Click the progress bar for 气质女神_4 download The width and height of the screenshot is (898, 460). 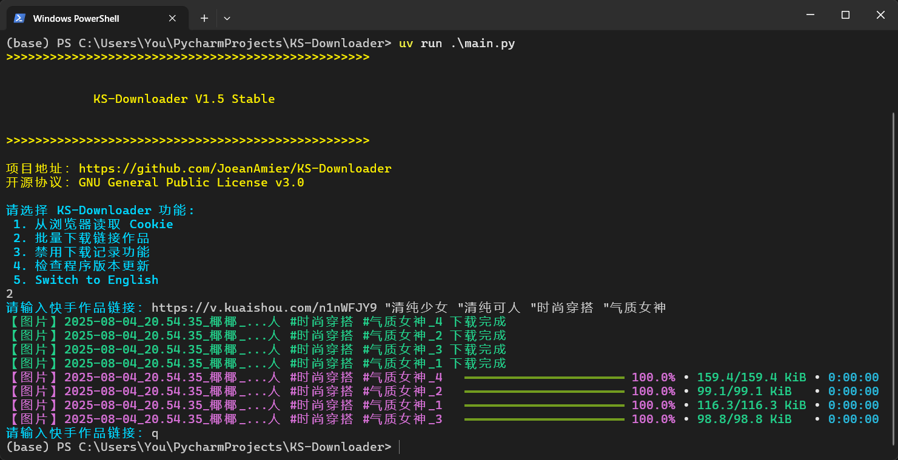point(544,377)
